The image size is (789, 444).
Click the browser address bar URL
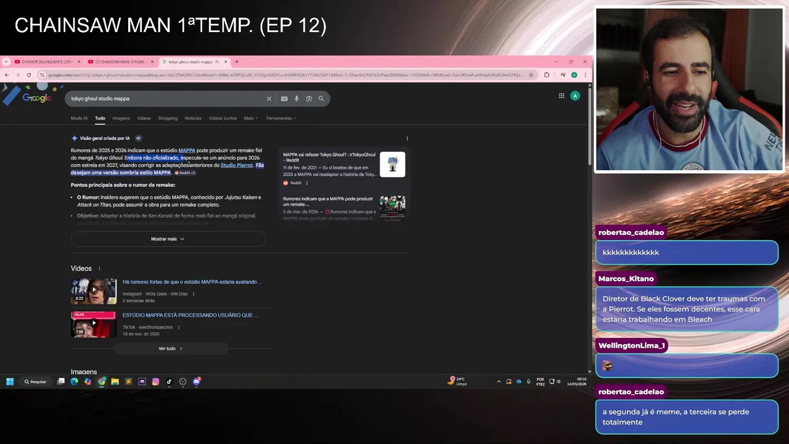click(x=285, y=75)
